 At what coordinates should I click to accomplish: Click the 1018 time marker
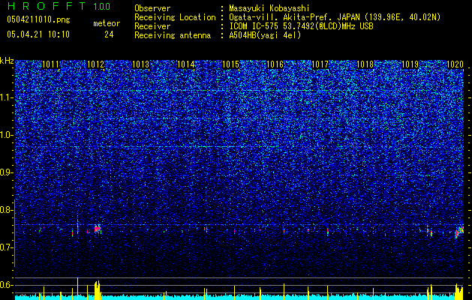365,64
